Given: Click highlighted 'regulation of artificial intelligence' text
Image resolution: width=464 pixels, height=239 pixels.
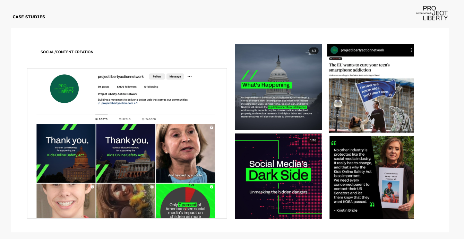Looking at the screenshot, I should tap(287, 107).
